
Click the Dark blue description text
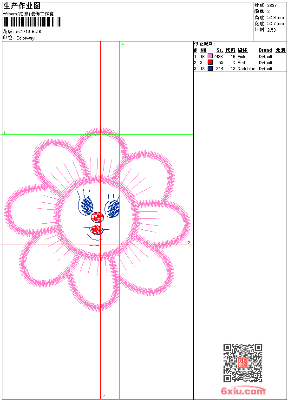click(246, 69)
